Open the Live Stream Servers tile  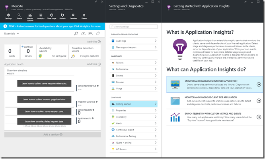click(x=28, y=52)
